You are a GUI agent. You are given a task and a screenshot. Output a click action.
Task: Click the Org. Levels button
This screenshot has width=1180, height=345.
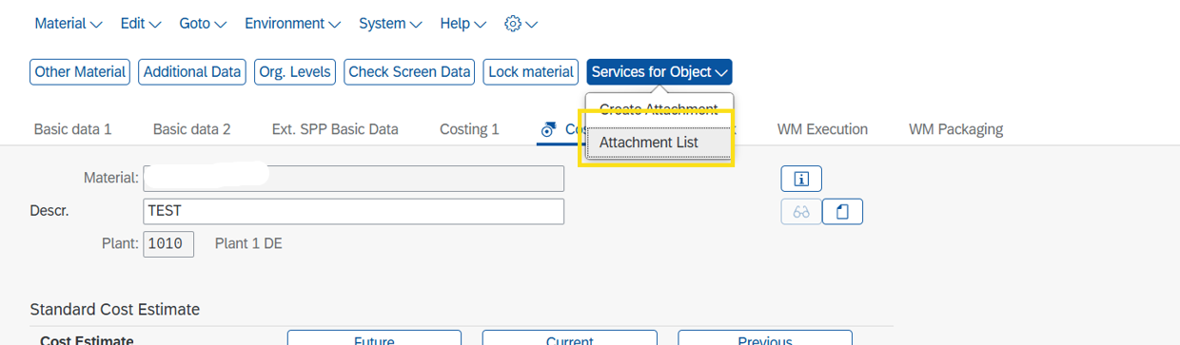coord(294,72)
